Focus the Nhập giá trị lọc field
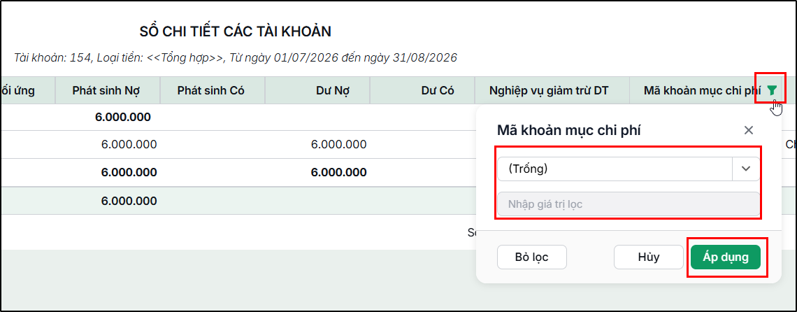Viewport: 797px width, 312px height. coord(629,204)
